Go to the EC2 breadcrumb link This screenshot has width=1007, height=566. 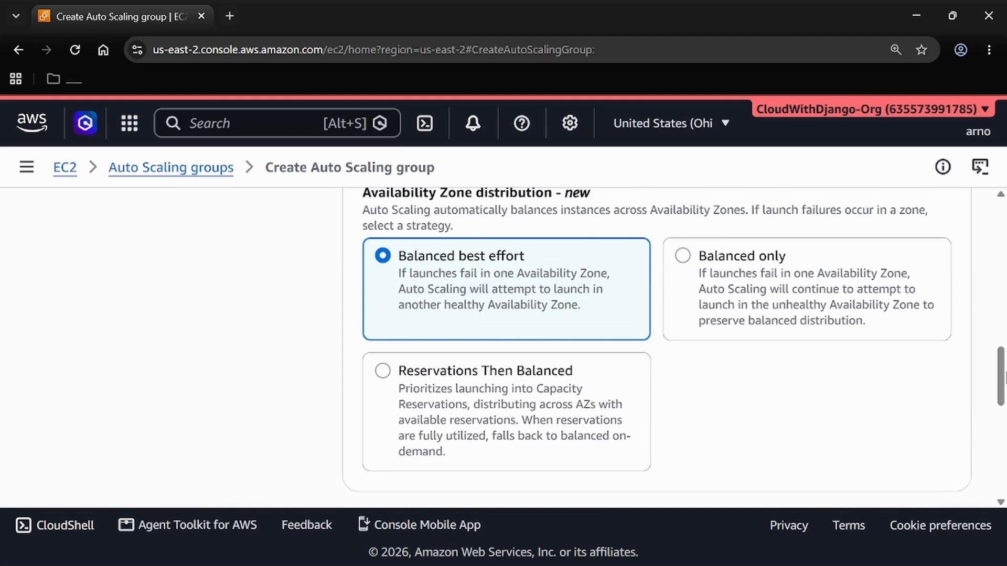[65, 167]
